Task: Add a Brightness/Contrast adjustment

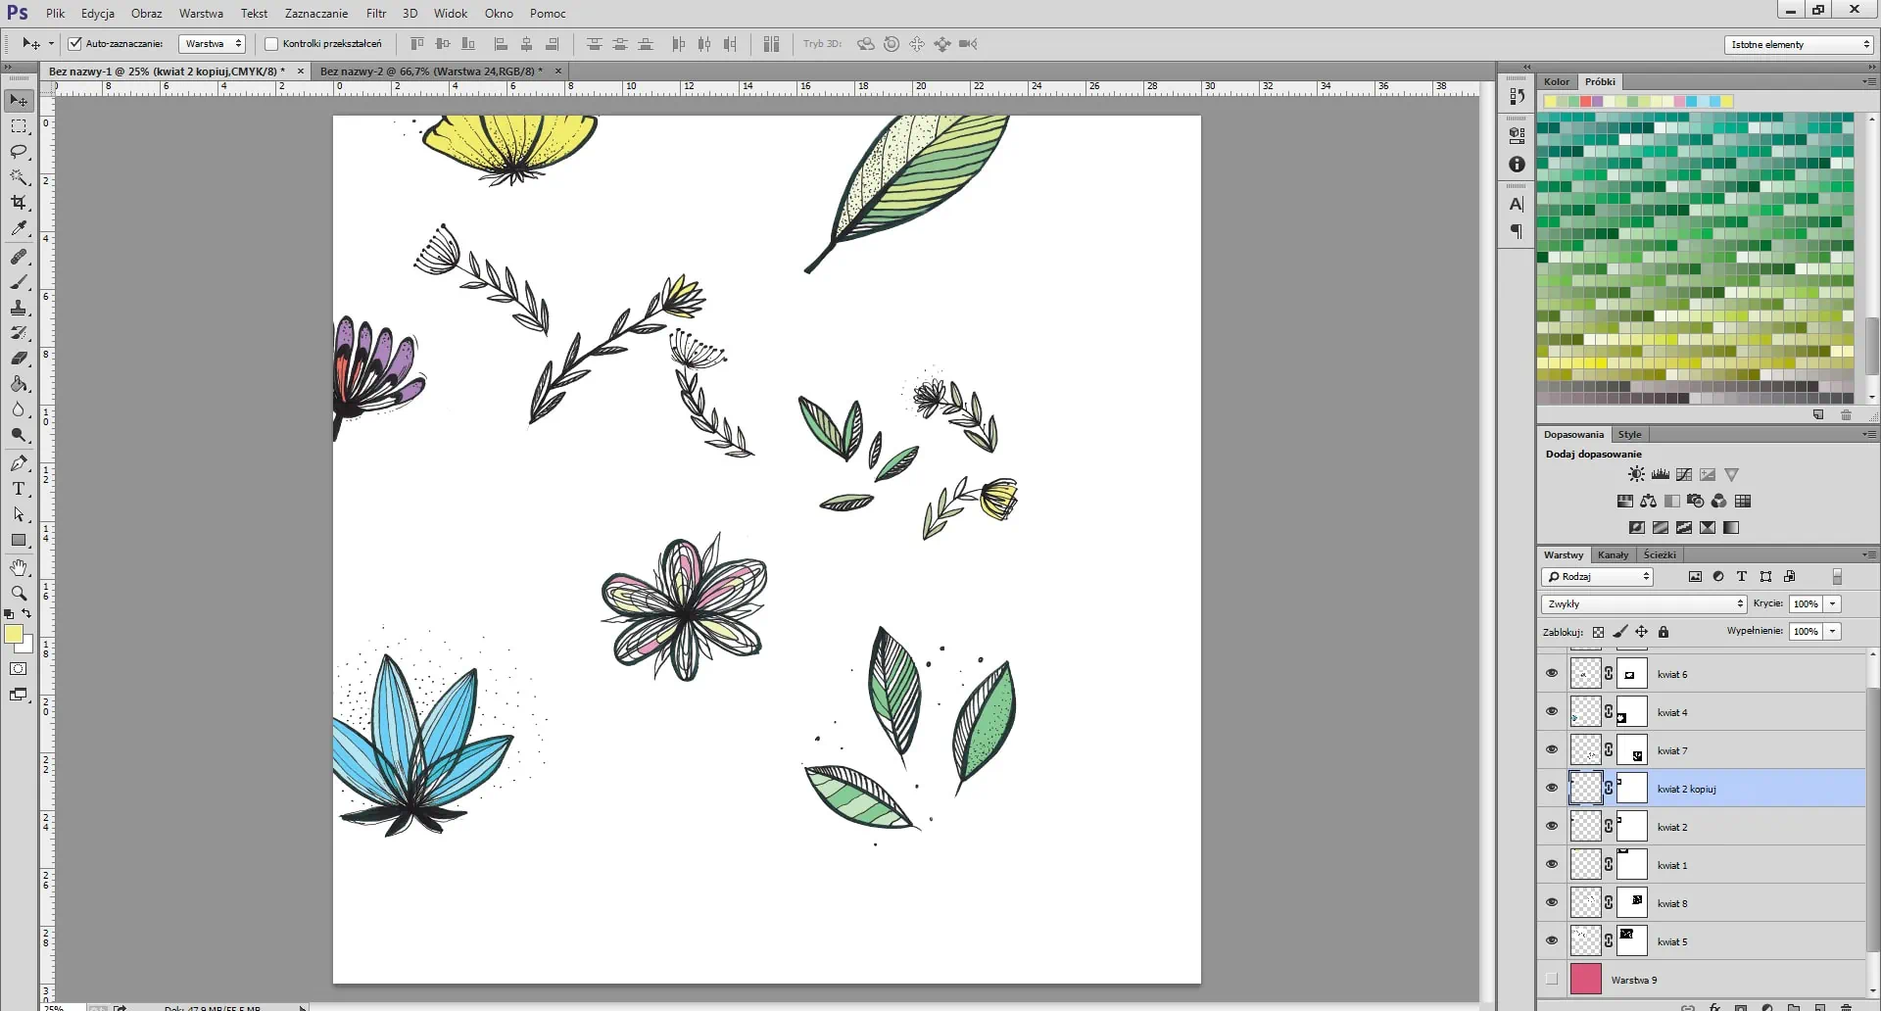Action: point(1636,474)
